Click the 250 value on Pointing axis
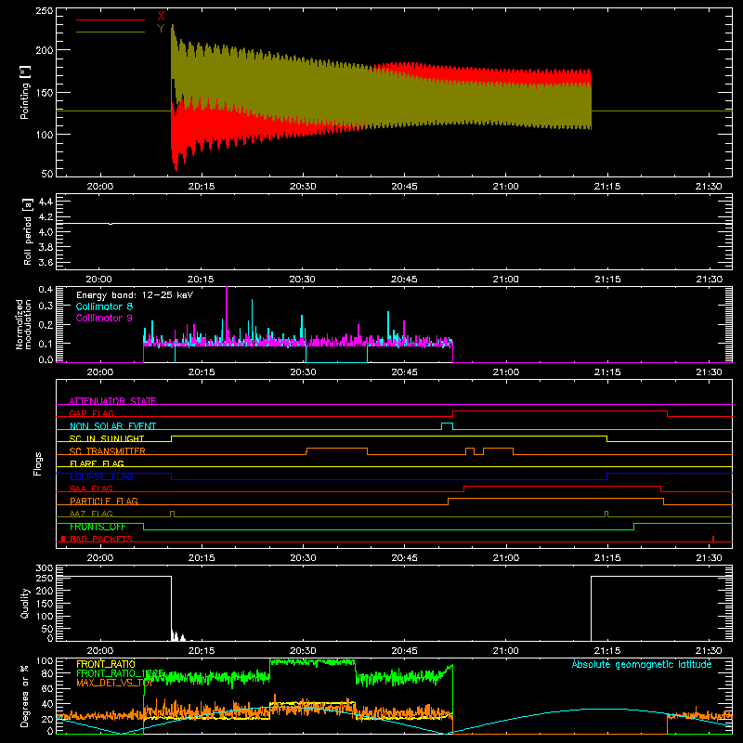 (x=44, y=10)
